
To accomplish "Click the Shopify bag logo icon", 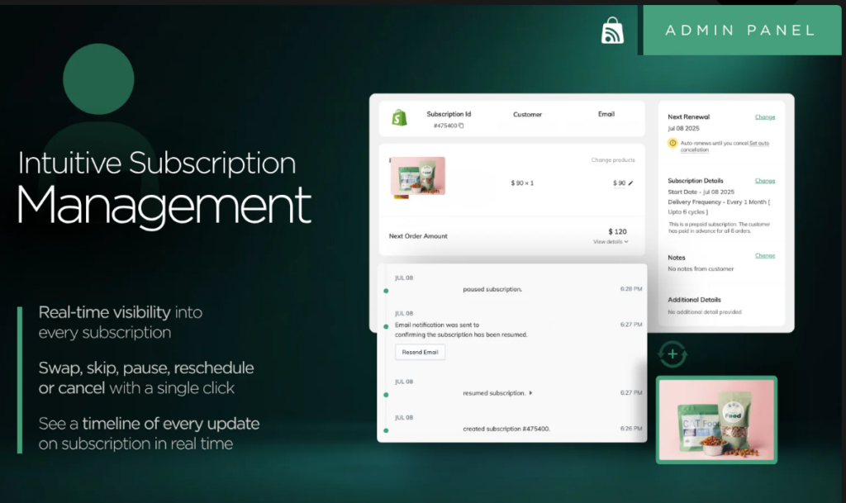I will [399, 117].
